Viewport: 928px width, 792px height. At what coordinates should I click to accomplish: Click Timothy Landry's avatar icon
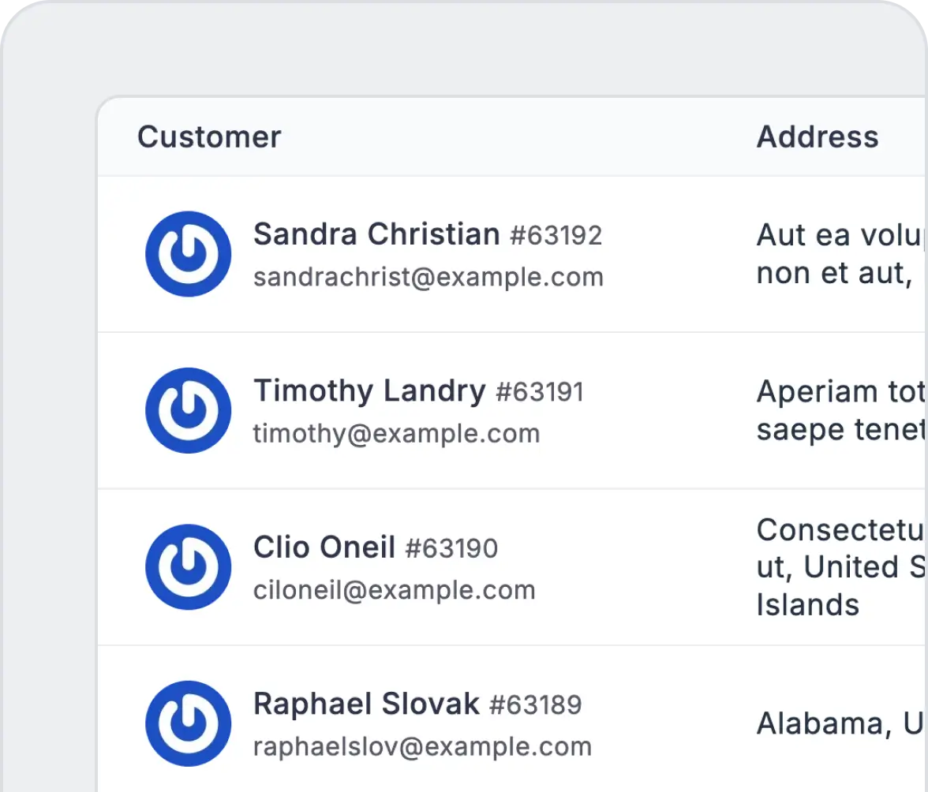tap(188, 410)
